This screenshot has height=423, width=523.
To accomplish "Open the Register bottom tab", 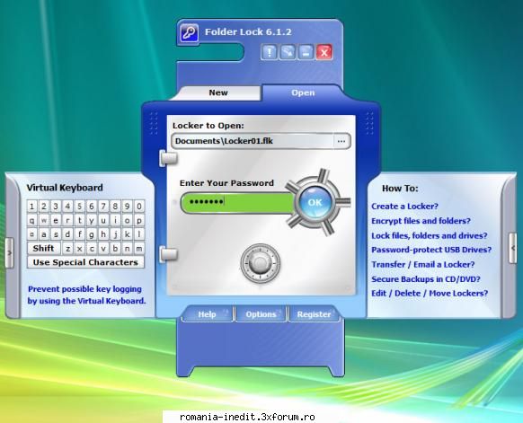I will tap(314, 314).
